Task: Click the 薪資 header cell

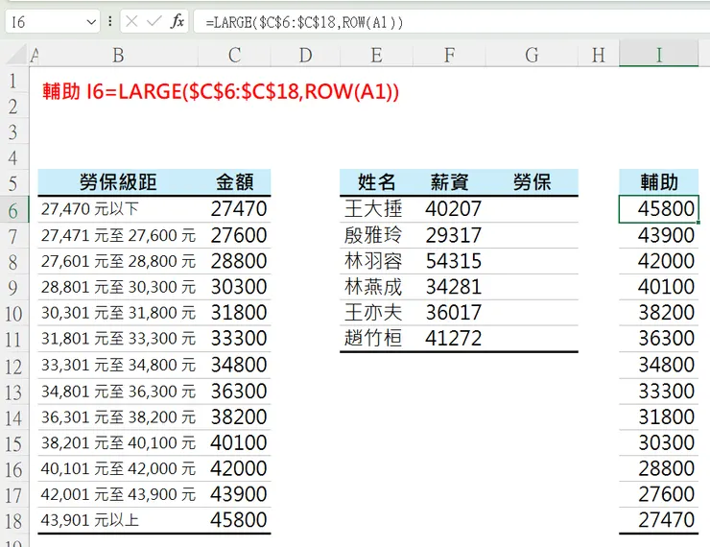Action: (x=449, y=182)
